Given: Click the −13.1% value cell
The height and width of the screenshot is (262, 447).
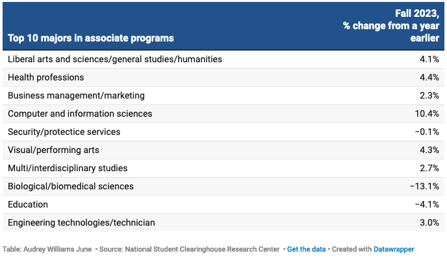Looking at the screenshot, I should (424, 186).
